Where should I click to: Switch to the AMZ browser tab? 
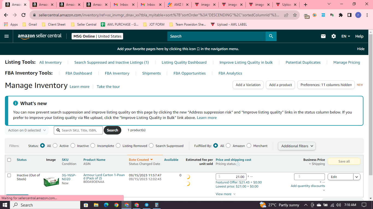click(x=178, y=5)
